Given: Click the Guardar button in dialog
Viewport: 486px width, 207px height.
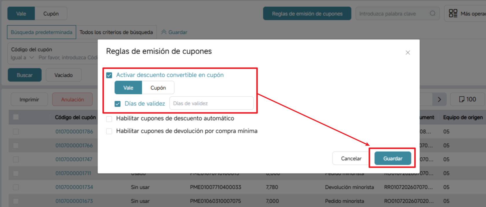Looking at the screenshot, I should click(x=393, y=158).
